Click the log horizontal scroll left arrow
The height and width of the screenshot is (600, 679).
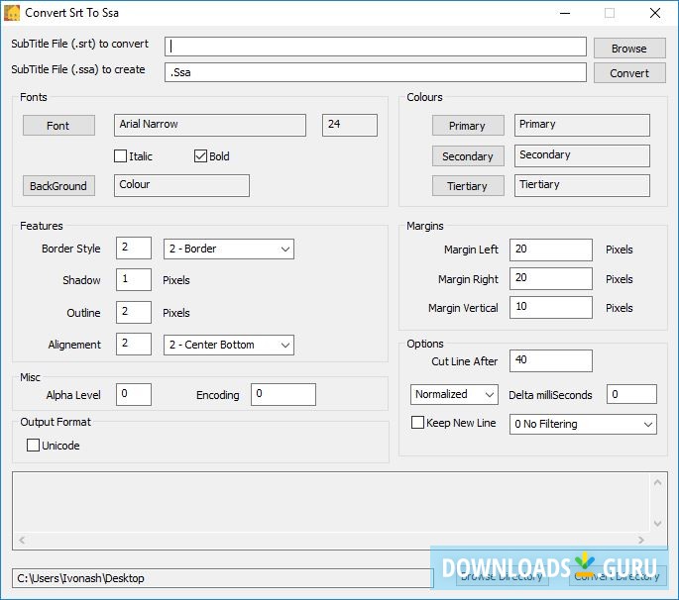[22, 540]
